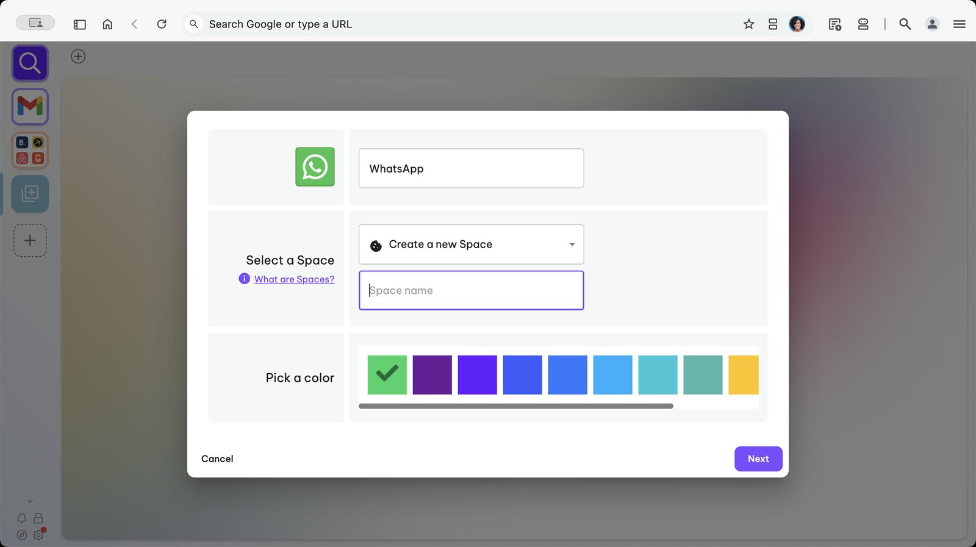
Task: Pick the light sky blue color swatch
Action: (613, 375)
